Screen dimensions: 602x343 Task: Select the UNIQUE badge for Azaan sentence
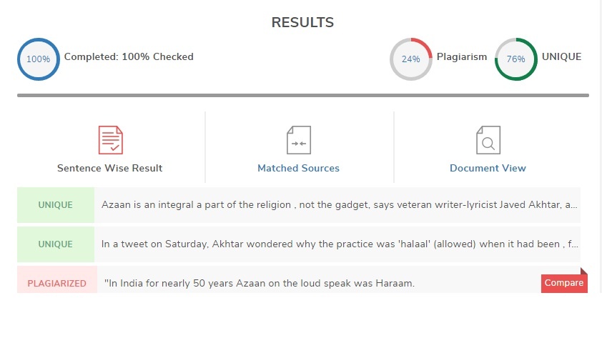tap(56, 205)
